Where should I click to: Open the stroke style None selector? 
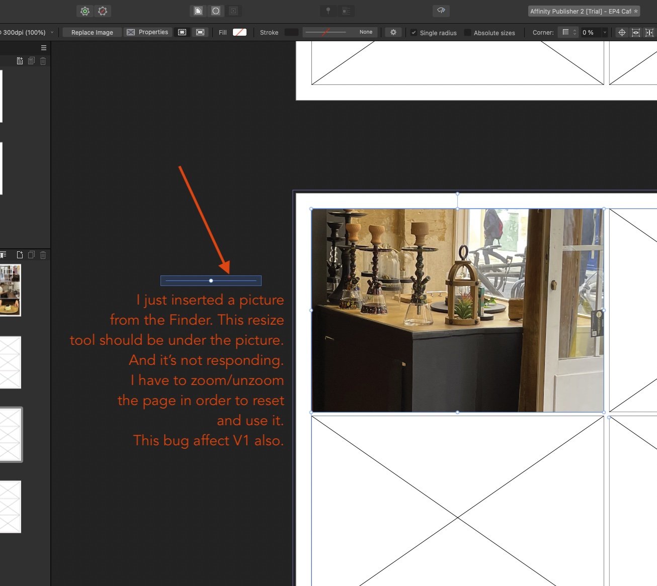click(366, 32)
